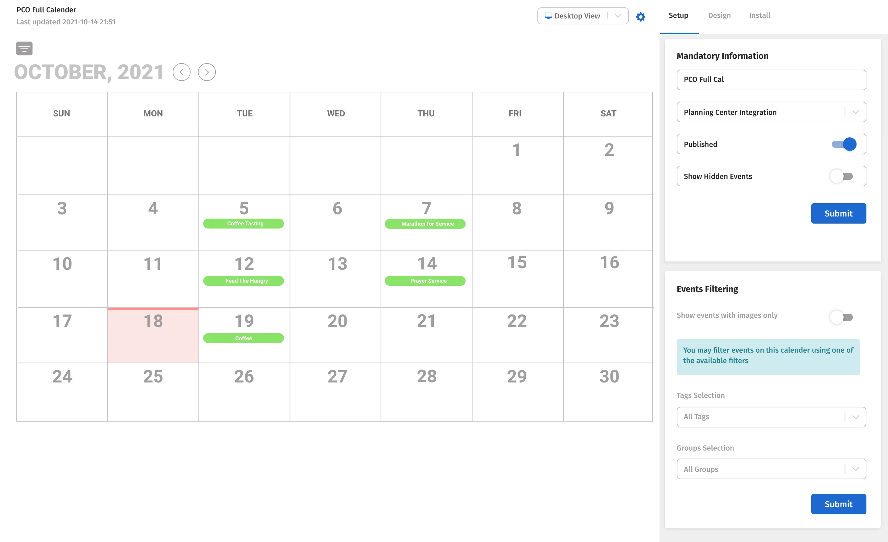The height and width of the screenshot is (542, 888).
Task: Switch to the Design tab
Action: pos(719,15)
